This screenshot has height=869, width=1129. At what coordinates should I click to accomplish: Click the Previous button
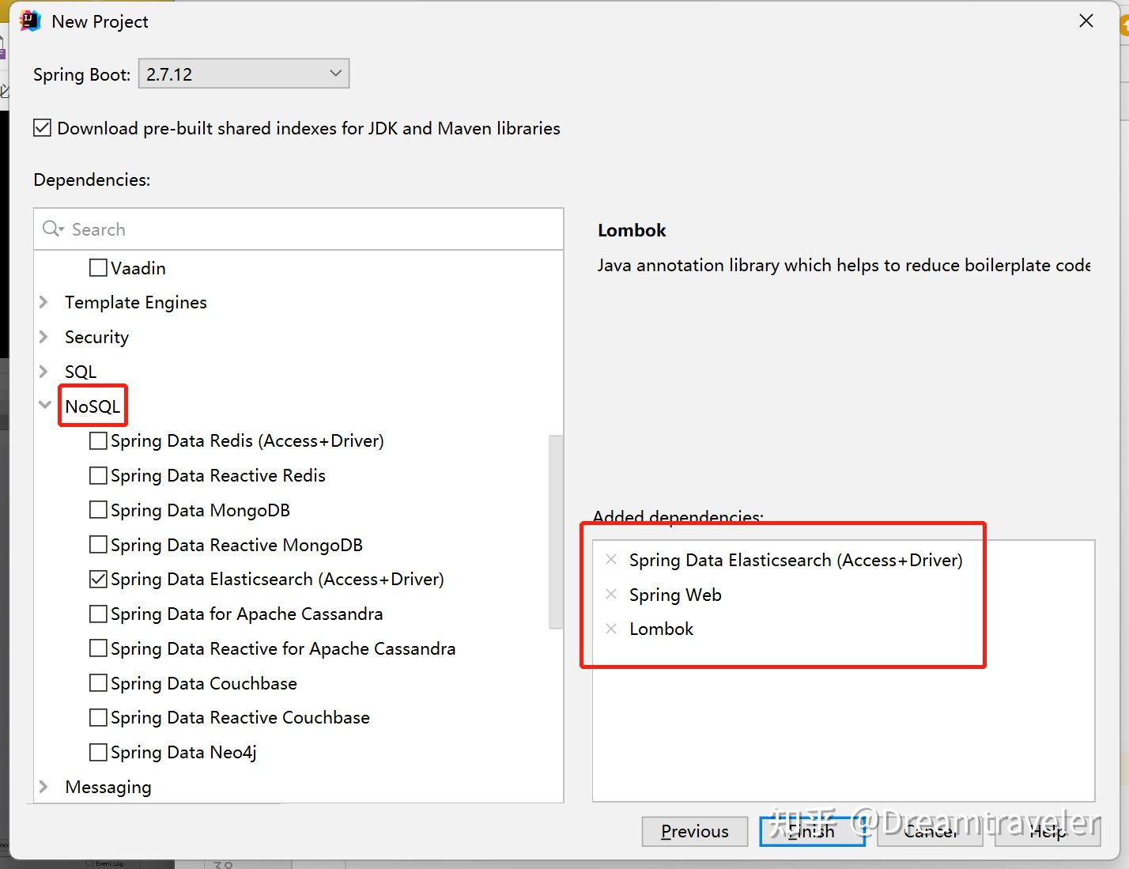tap(694, 831)
